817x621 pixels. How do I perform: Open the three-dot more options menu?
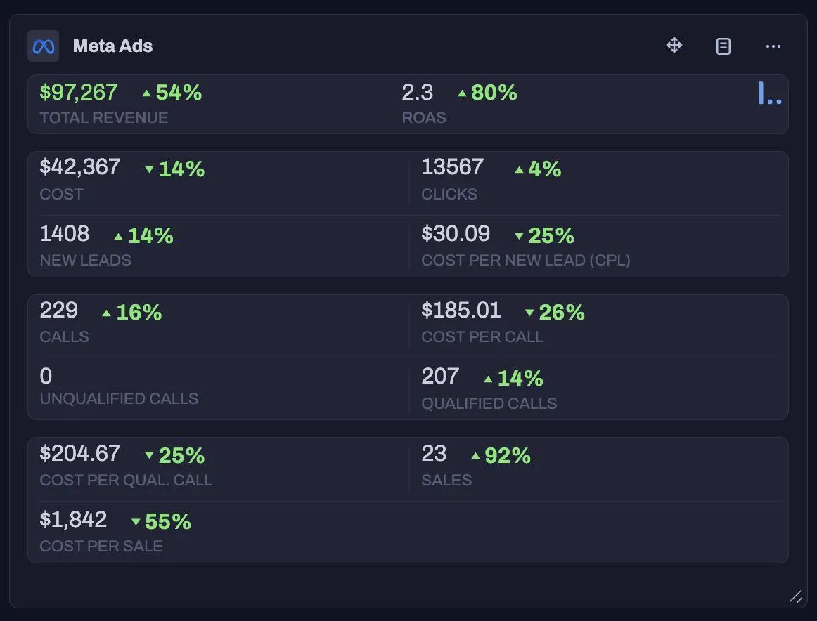click(773, 46)
